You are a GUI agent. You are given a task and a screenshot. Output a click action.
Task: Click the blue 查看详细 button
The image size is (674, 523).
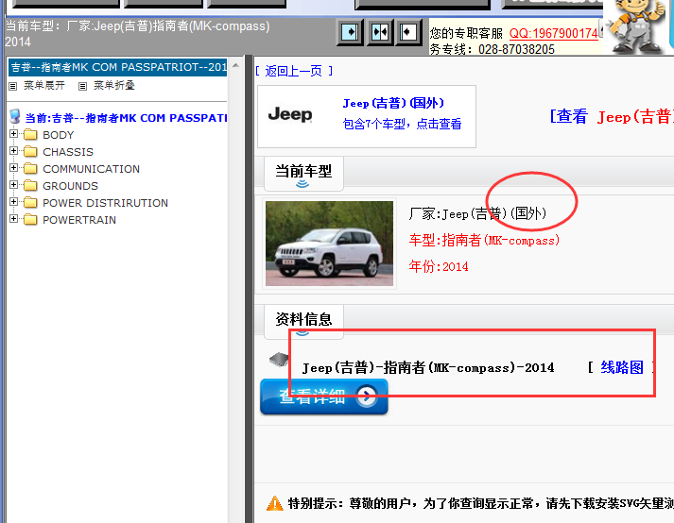324,396
